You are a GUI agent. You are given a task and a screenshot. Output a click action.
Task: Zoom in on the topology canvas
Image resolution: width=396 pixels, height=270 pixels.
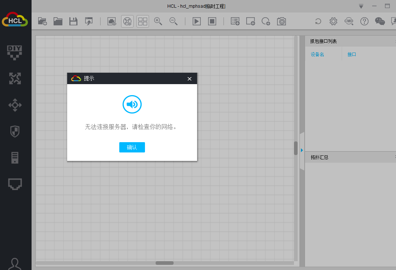pyautogui.click(x=158, y=21)
